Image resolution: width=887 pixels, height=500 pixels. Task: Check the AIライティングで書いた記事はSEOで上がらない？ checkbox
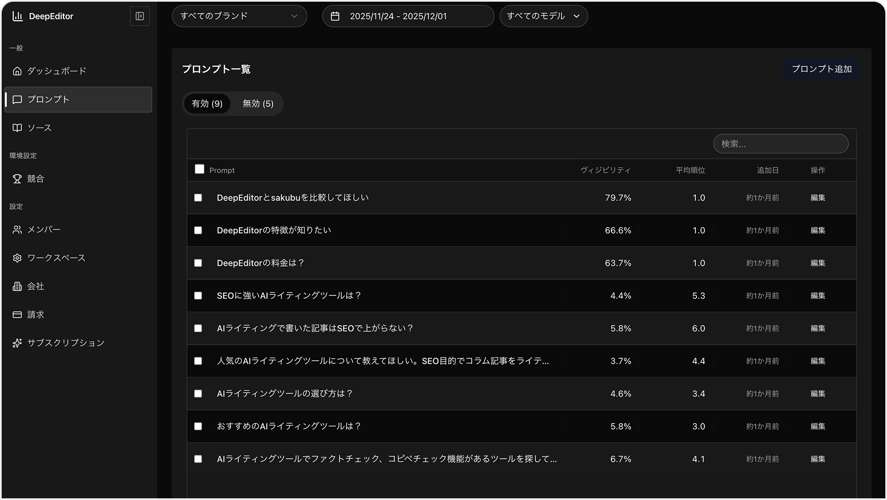click(198, 328)
